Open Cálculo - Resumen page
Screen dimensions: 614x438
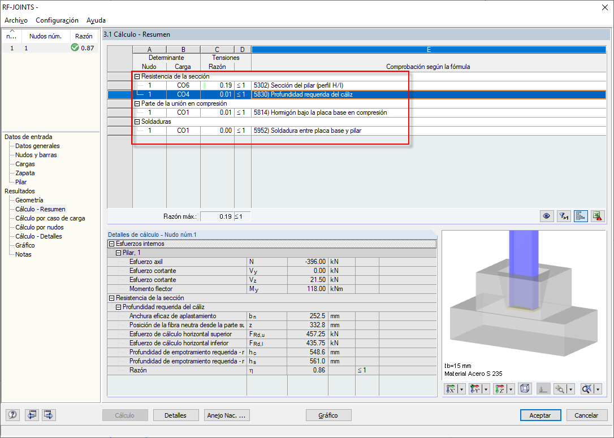point(40,209)
